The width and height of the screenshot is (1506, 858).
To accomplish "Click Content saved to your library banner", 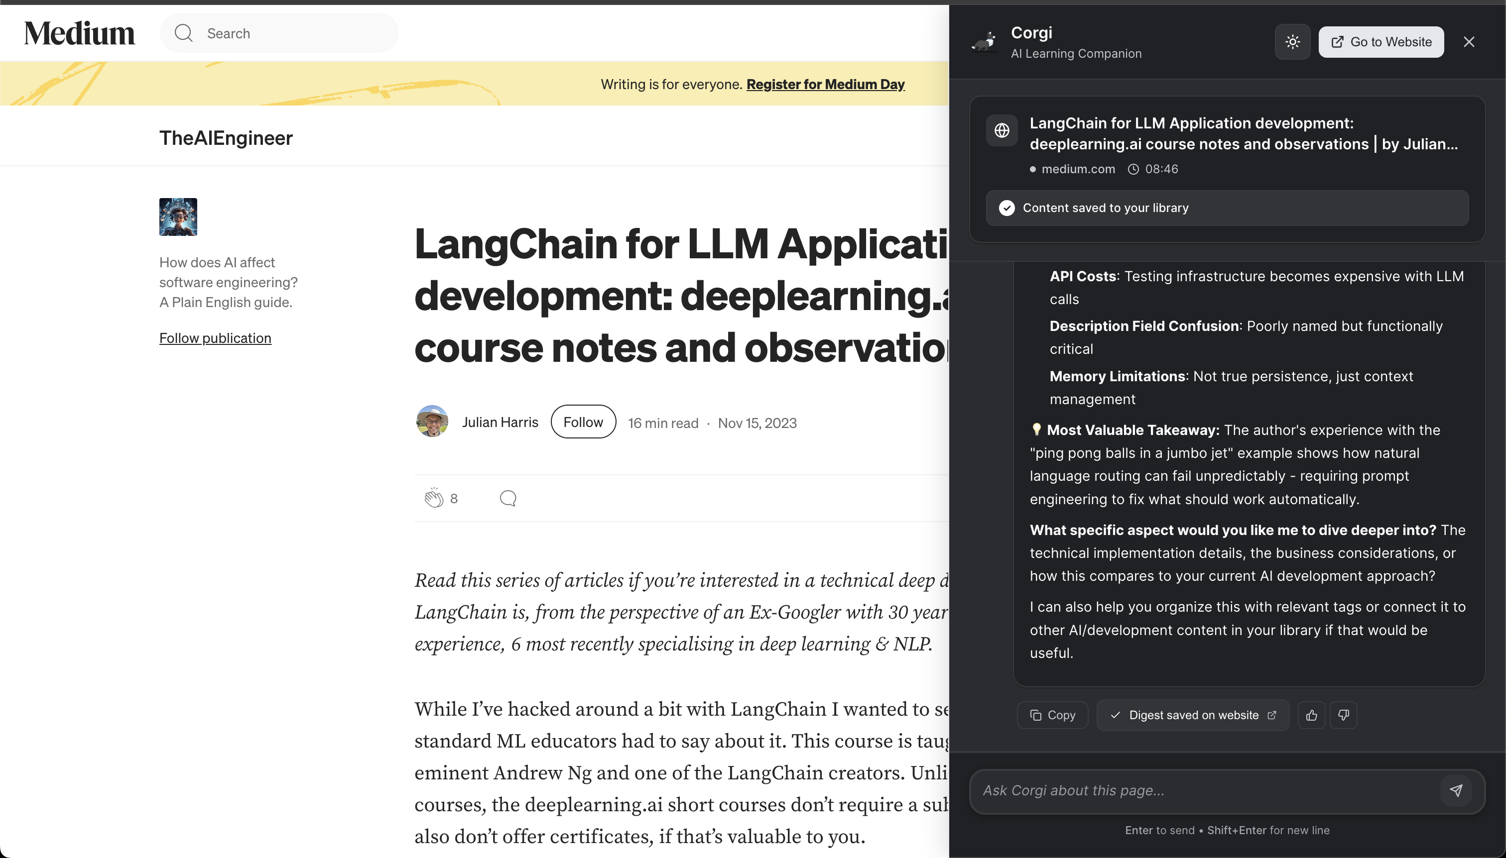I will coord(1227,208).
